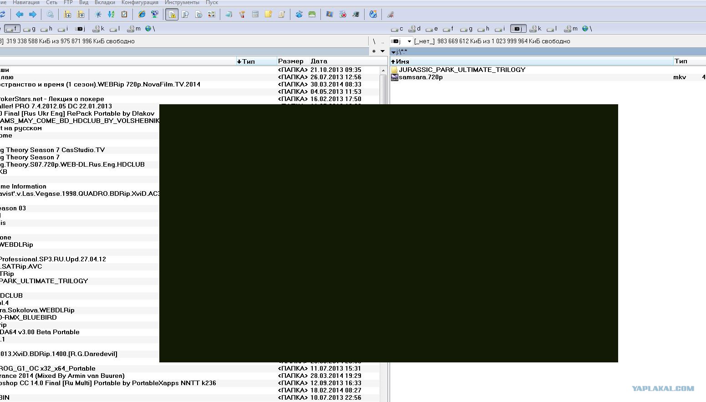
Task: Go back with blue left arrow
Action: point(20,15)
